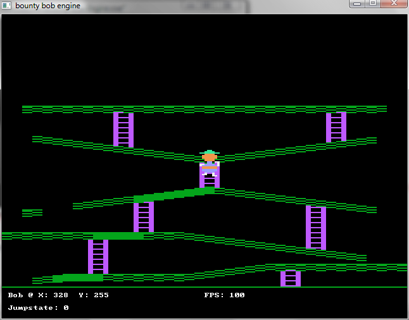The height and width of the screenshot is (320, 409).
Task: Click the long flat top platform
Action: click(x=204, y=109)
